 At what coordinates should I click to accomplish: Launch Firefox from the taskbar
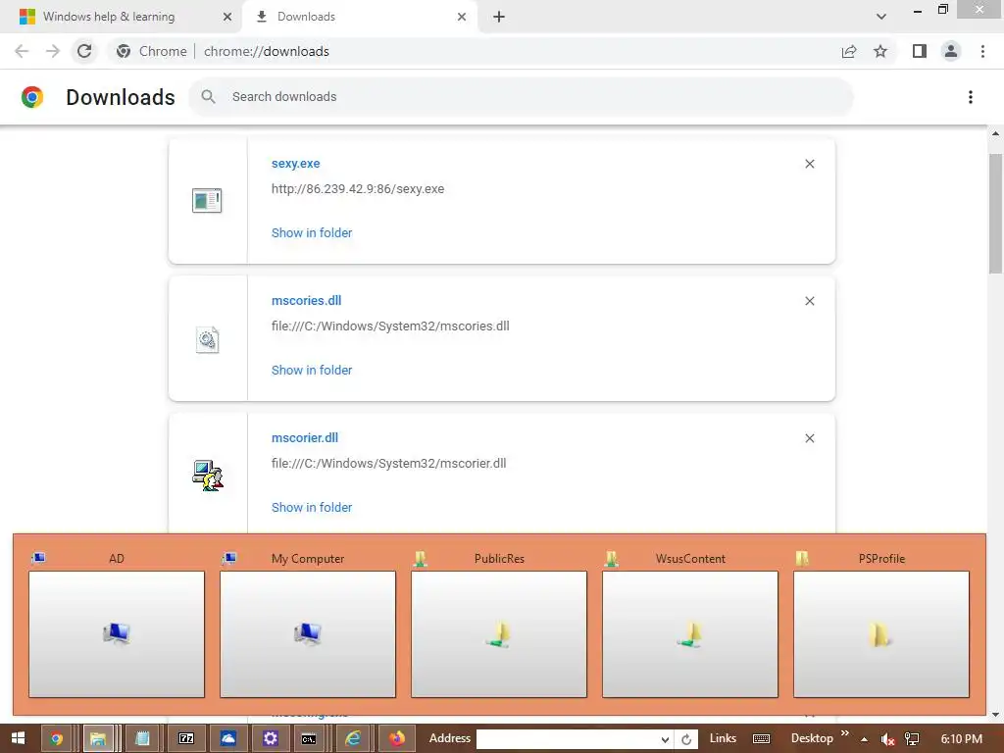click(397, 739)
